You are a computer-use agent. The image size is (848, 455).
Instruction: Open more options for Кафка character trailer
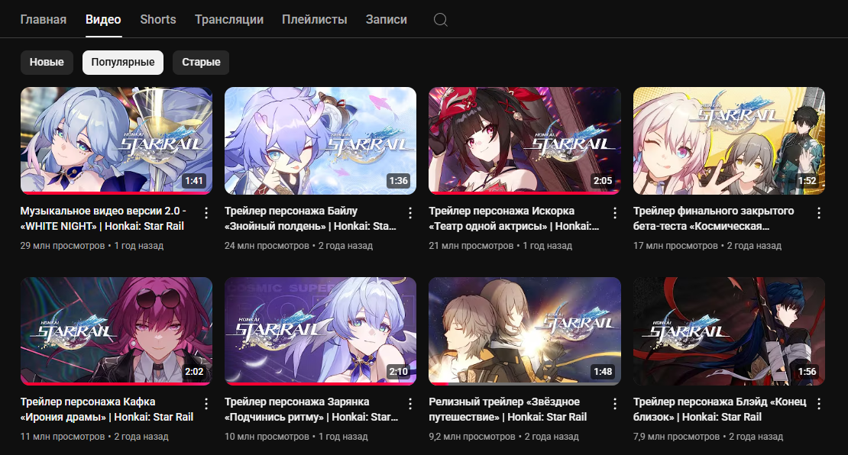pos(206,404)
